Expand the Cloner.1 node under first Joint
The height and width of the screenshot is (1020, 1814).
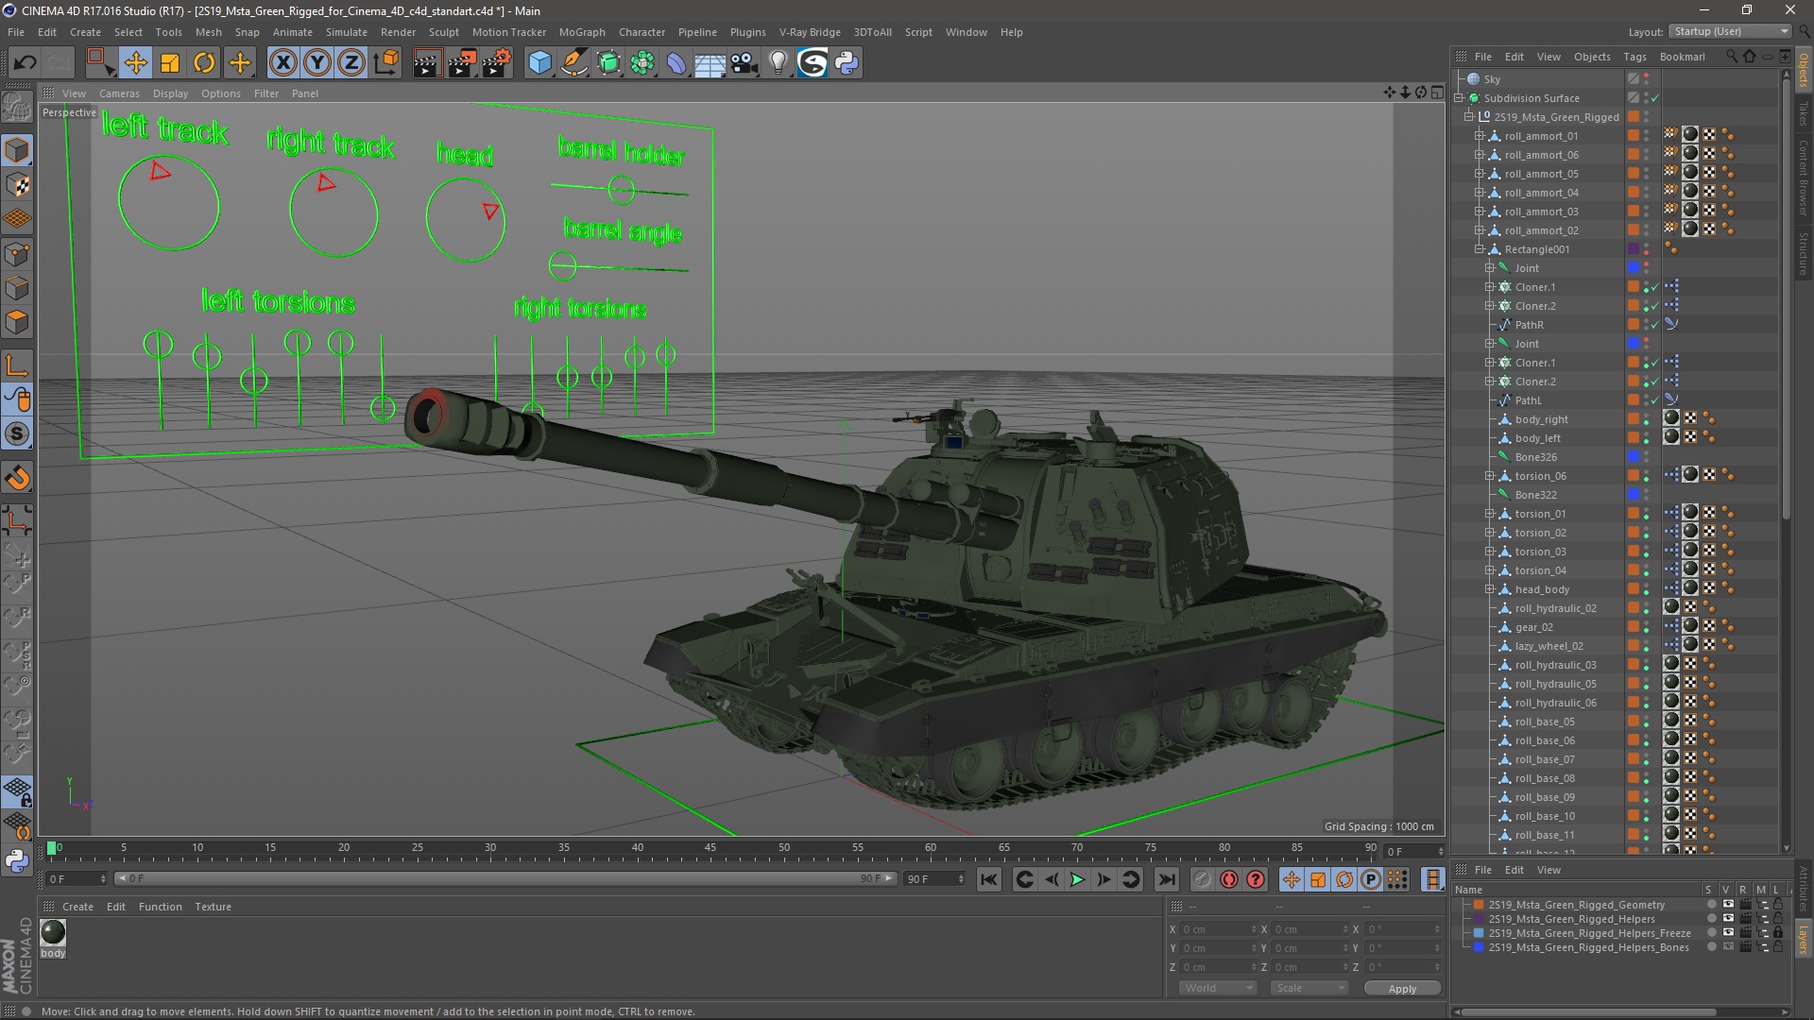coord(1490,287)
